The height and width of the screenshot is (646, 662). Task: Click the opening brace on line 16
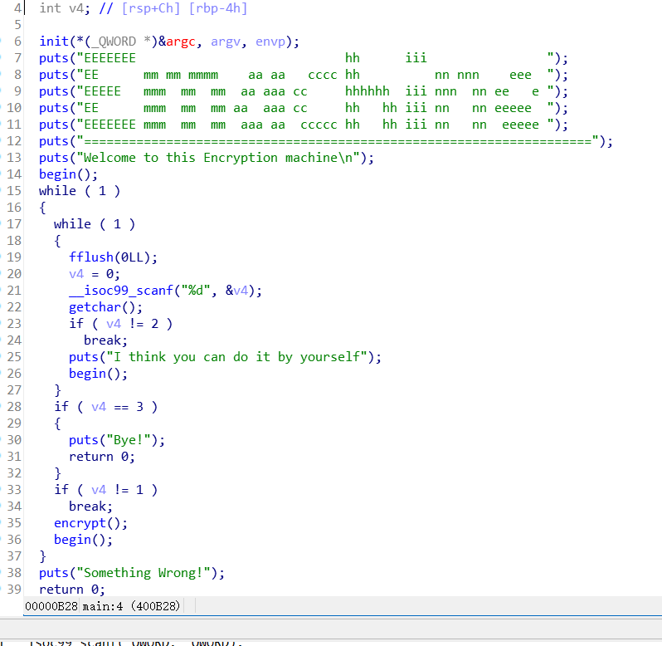point(42,208)
